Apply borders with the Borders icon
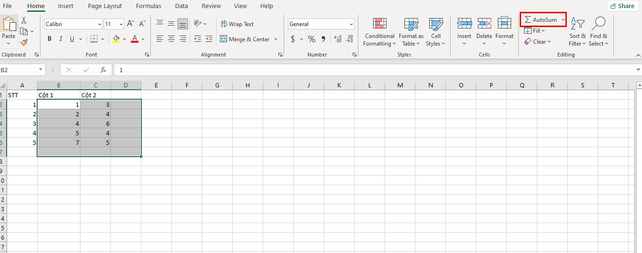The width and height of the screenshot is (642, 253). (94, 39)
